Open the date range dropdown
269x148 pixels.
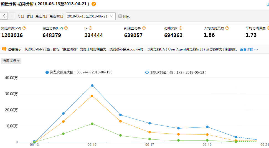tap(91, 16)
